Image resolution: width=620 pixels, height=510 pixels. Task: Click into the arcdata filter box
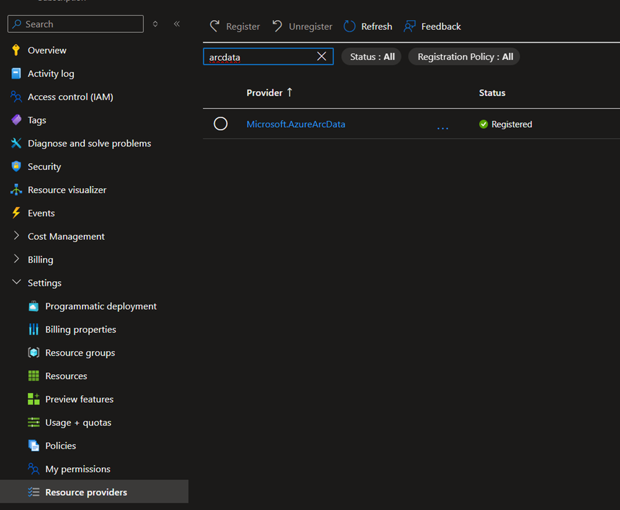268,56
